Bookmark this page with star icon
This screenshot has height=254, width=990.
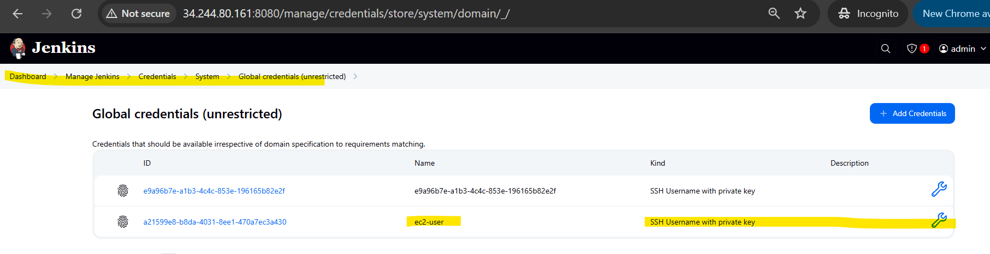[801, 14]
